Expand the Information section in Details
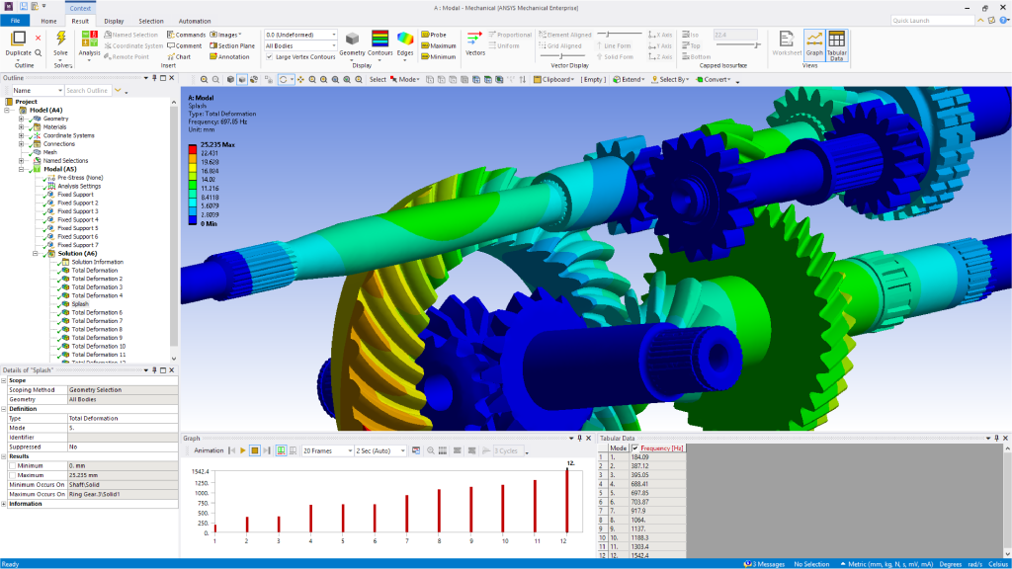 click(x=4, y=503)
